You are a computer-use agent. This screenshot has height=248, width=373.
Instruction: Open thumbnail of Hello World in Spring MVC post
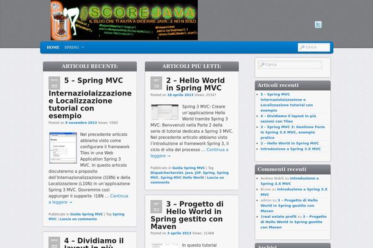tap(165, 112)
